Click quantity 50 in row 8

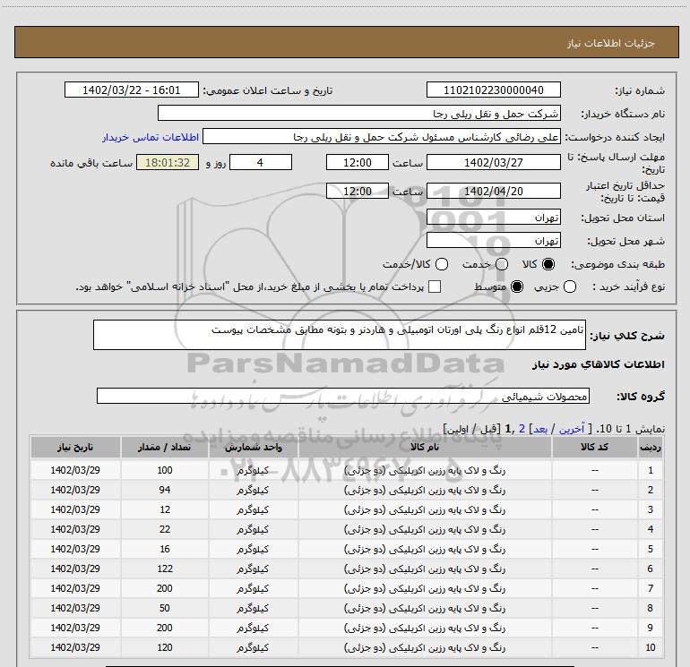[165, 608]
